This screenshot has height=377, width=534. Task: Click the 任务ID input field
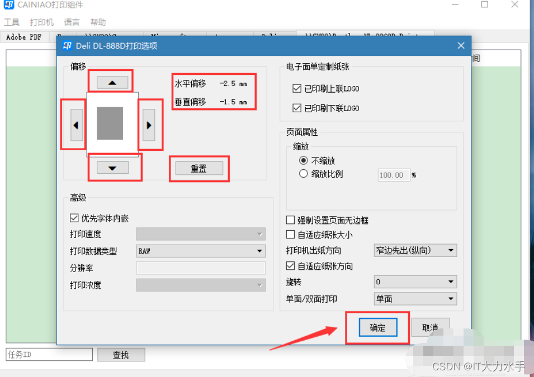[x=49, y=354]
